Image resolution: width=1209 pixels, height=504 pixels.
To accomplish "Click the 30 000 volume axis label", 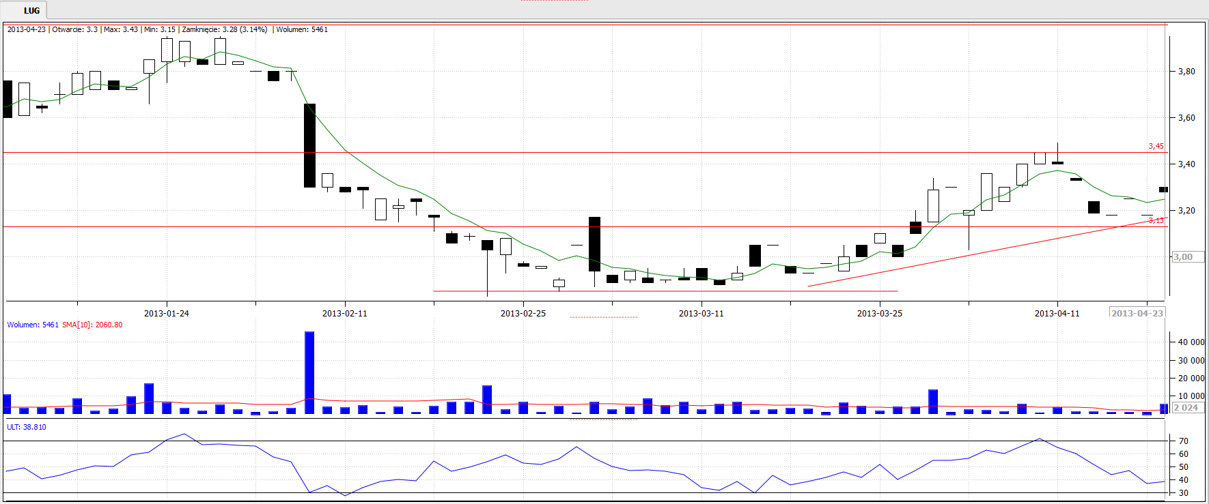I will coord(1191,360).
